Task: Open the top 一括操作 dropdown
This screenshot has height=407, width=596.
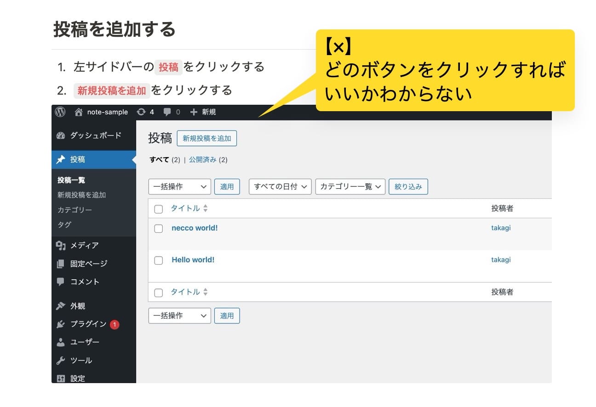Action: (x=180, y=187)
